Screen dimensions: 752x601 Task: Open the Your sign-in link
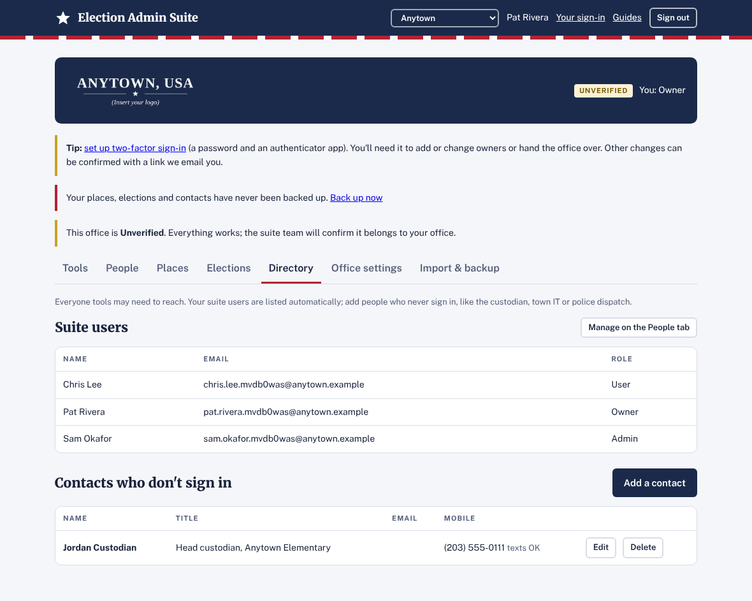point(581,17)
